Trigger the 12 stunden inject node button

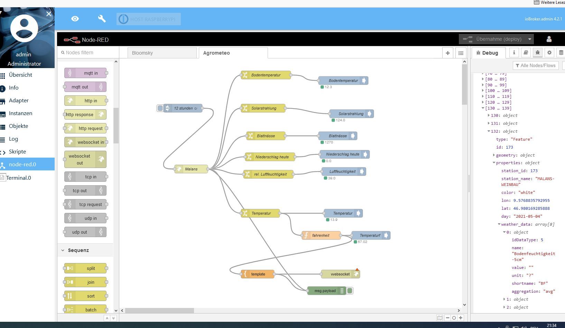tap(160, 108)
